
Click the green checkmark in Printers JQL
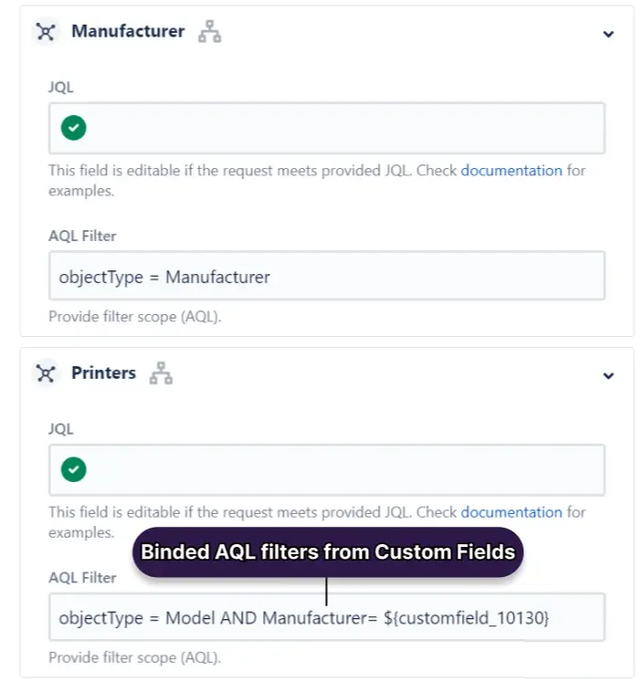point(74,470)
